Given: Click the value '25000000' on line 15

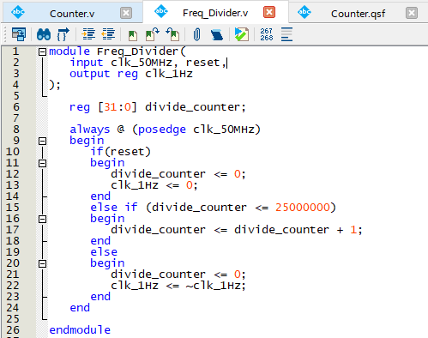Looking at the screenshot, I should (303, 208).
